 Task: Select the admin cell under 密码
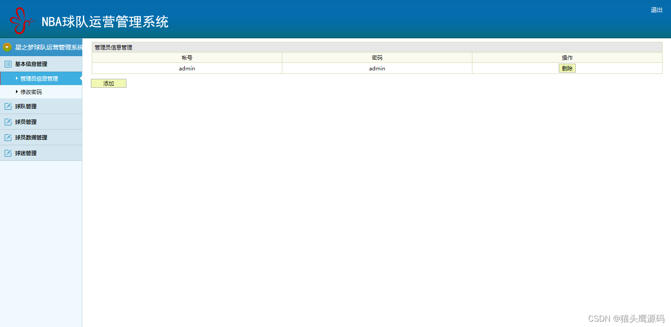click(x=377, y=69)
